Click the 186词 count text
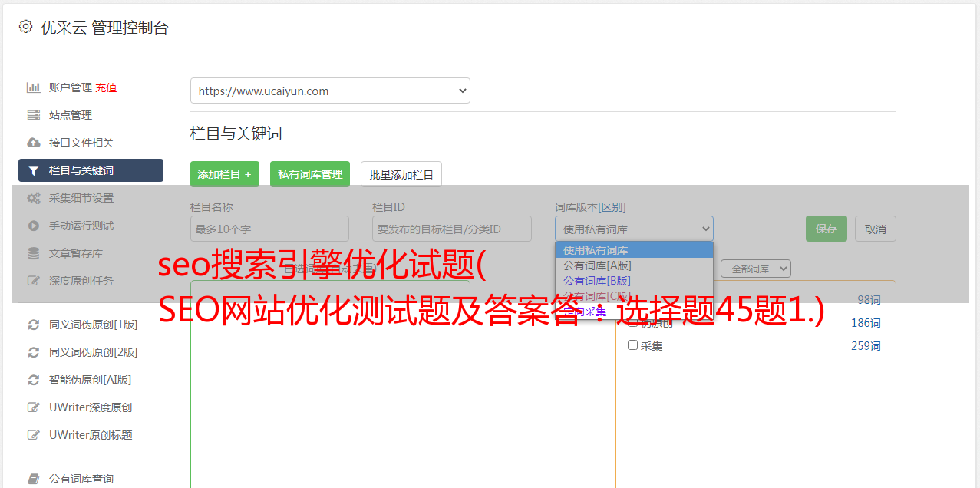The width and height of the screenshot is (980, 488). [x=866, y=323]
